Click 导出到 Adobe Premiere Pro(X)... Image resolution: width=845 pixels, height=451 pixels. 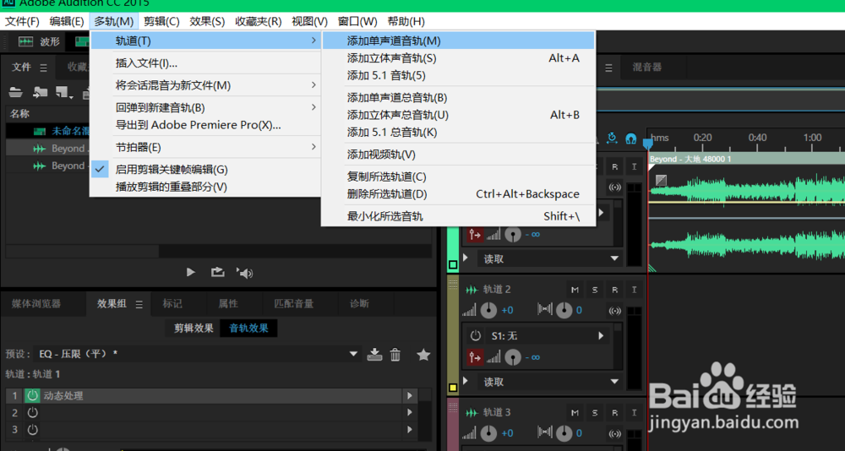pos(204,125)
